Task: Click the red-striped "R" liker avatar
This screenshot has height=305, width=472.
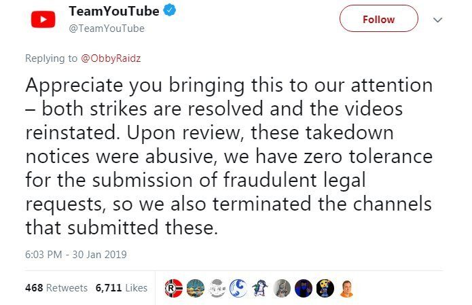Action: click(174, 288)
